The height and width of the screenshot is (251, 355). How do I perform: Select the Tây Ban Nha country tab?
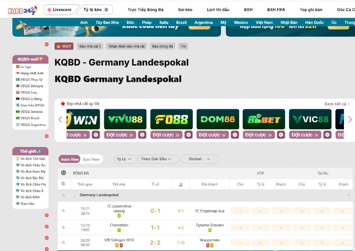(107, 23)
